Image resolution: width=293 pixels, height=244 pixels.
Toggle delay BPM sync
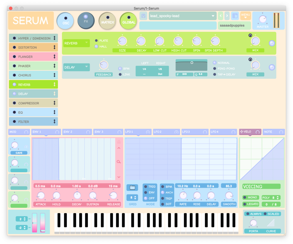click(x=120, y=69)
